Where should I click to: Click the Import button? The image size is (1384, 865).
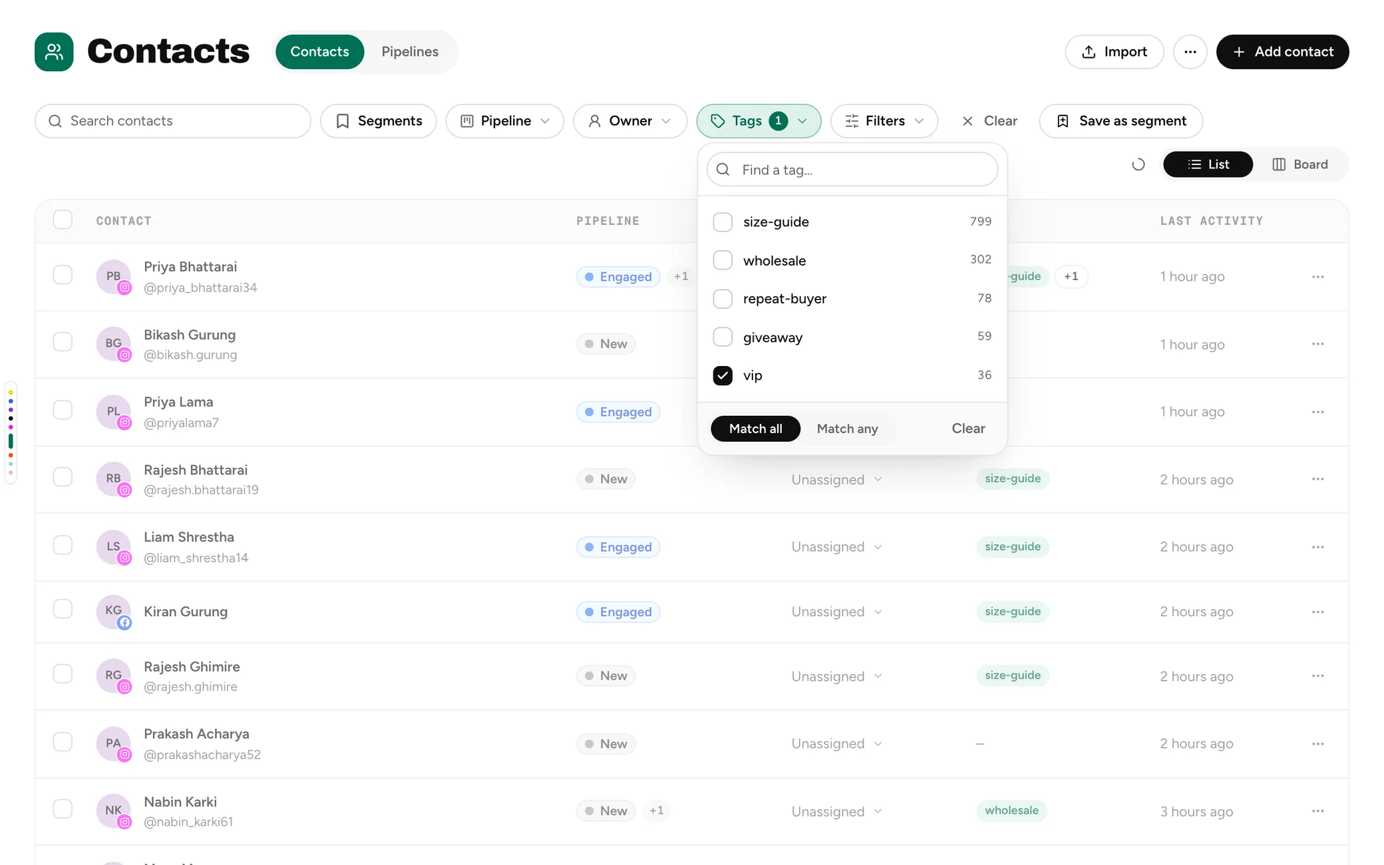click(1115, 52)
